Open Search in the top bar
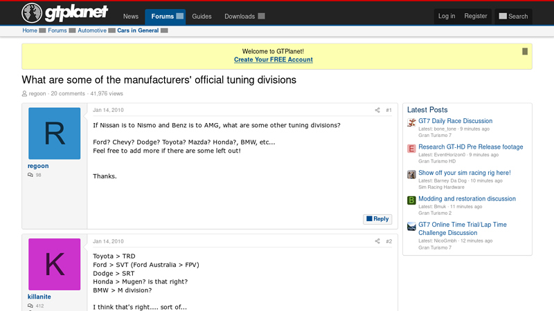The image size is (554, 311). [x=513, y=16]
